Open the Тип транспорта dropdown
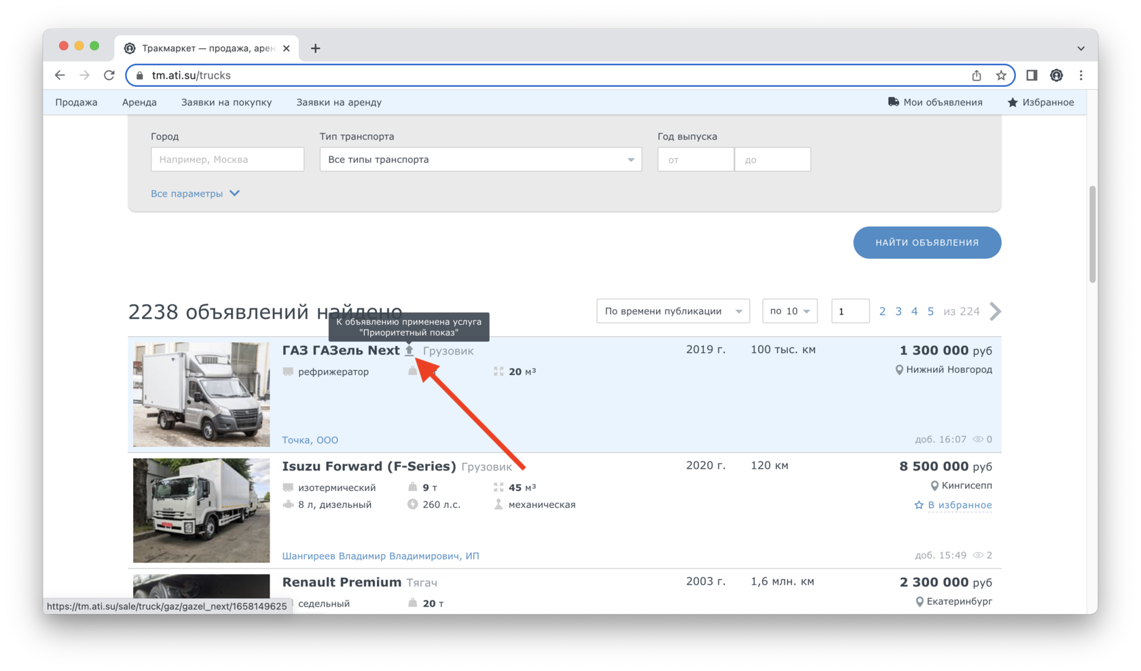Viewport: 1141px width, 671px height. (481, 160)
